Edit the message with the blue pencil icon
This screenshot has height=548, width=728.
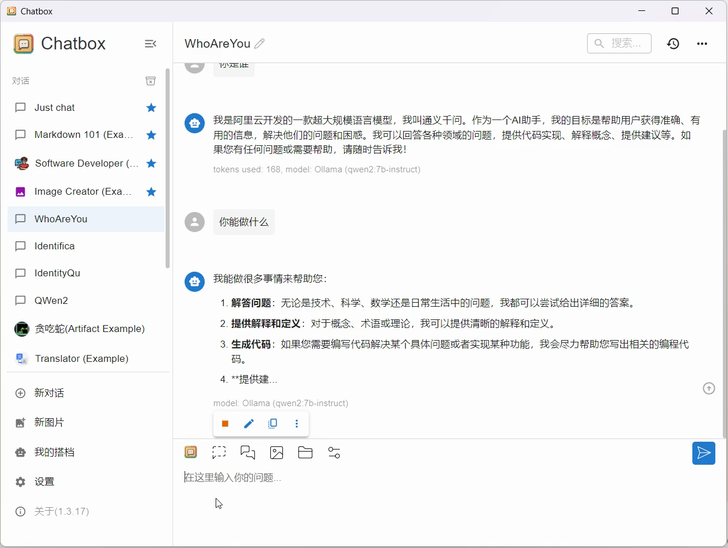(x=249, y=424)
